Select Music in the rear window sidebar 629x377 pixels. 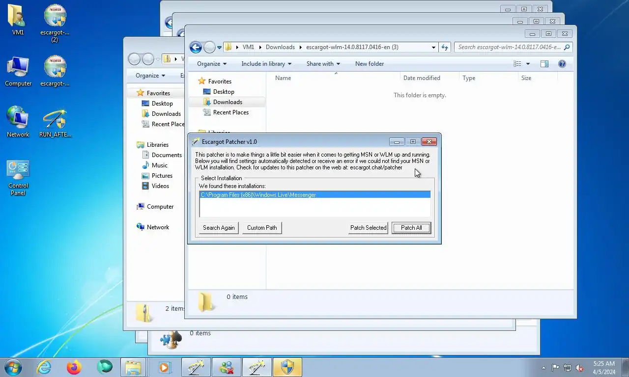click(x=160, y=165)
